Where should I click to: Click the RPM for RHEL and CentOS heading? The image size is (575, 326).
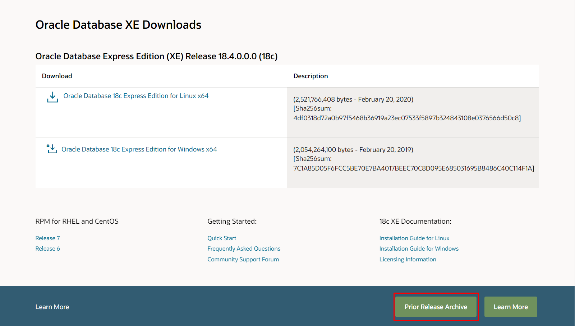pos(77,222)
